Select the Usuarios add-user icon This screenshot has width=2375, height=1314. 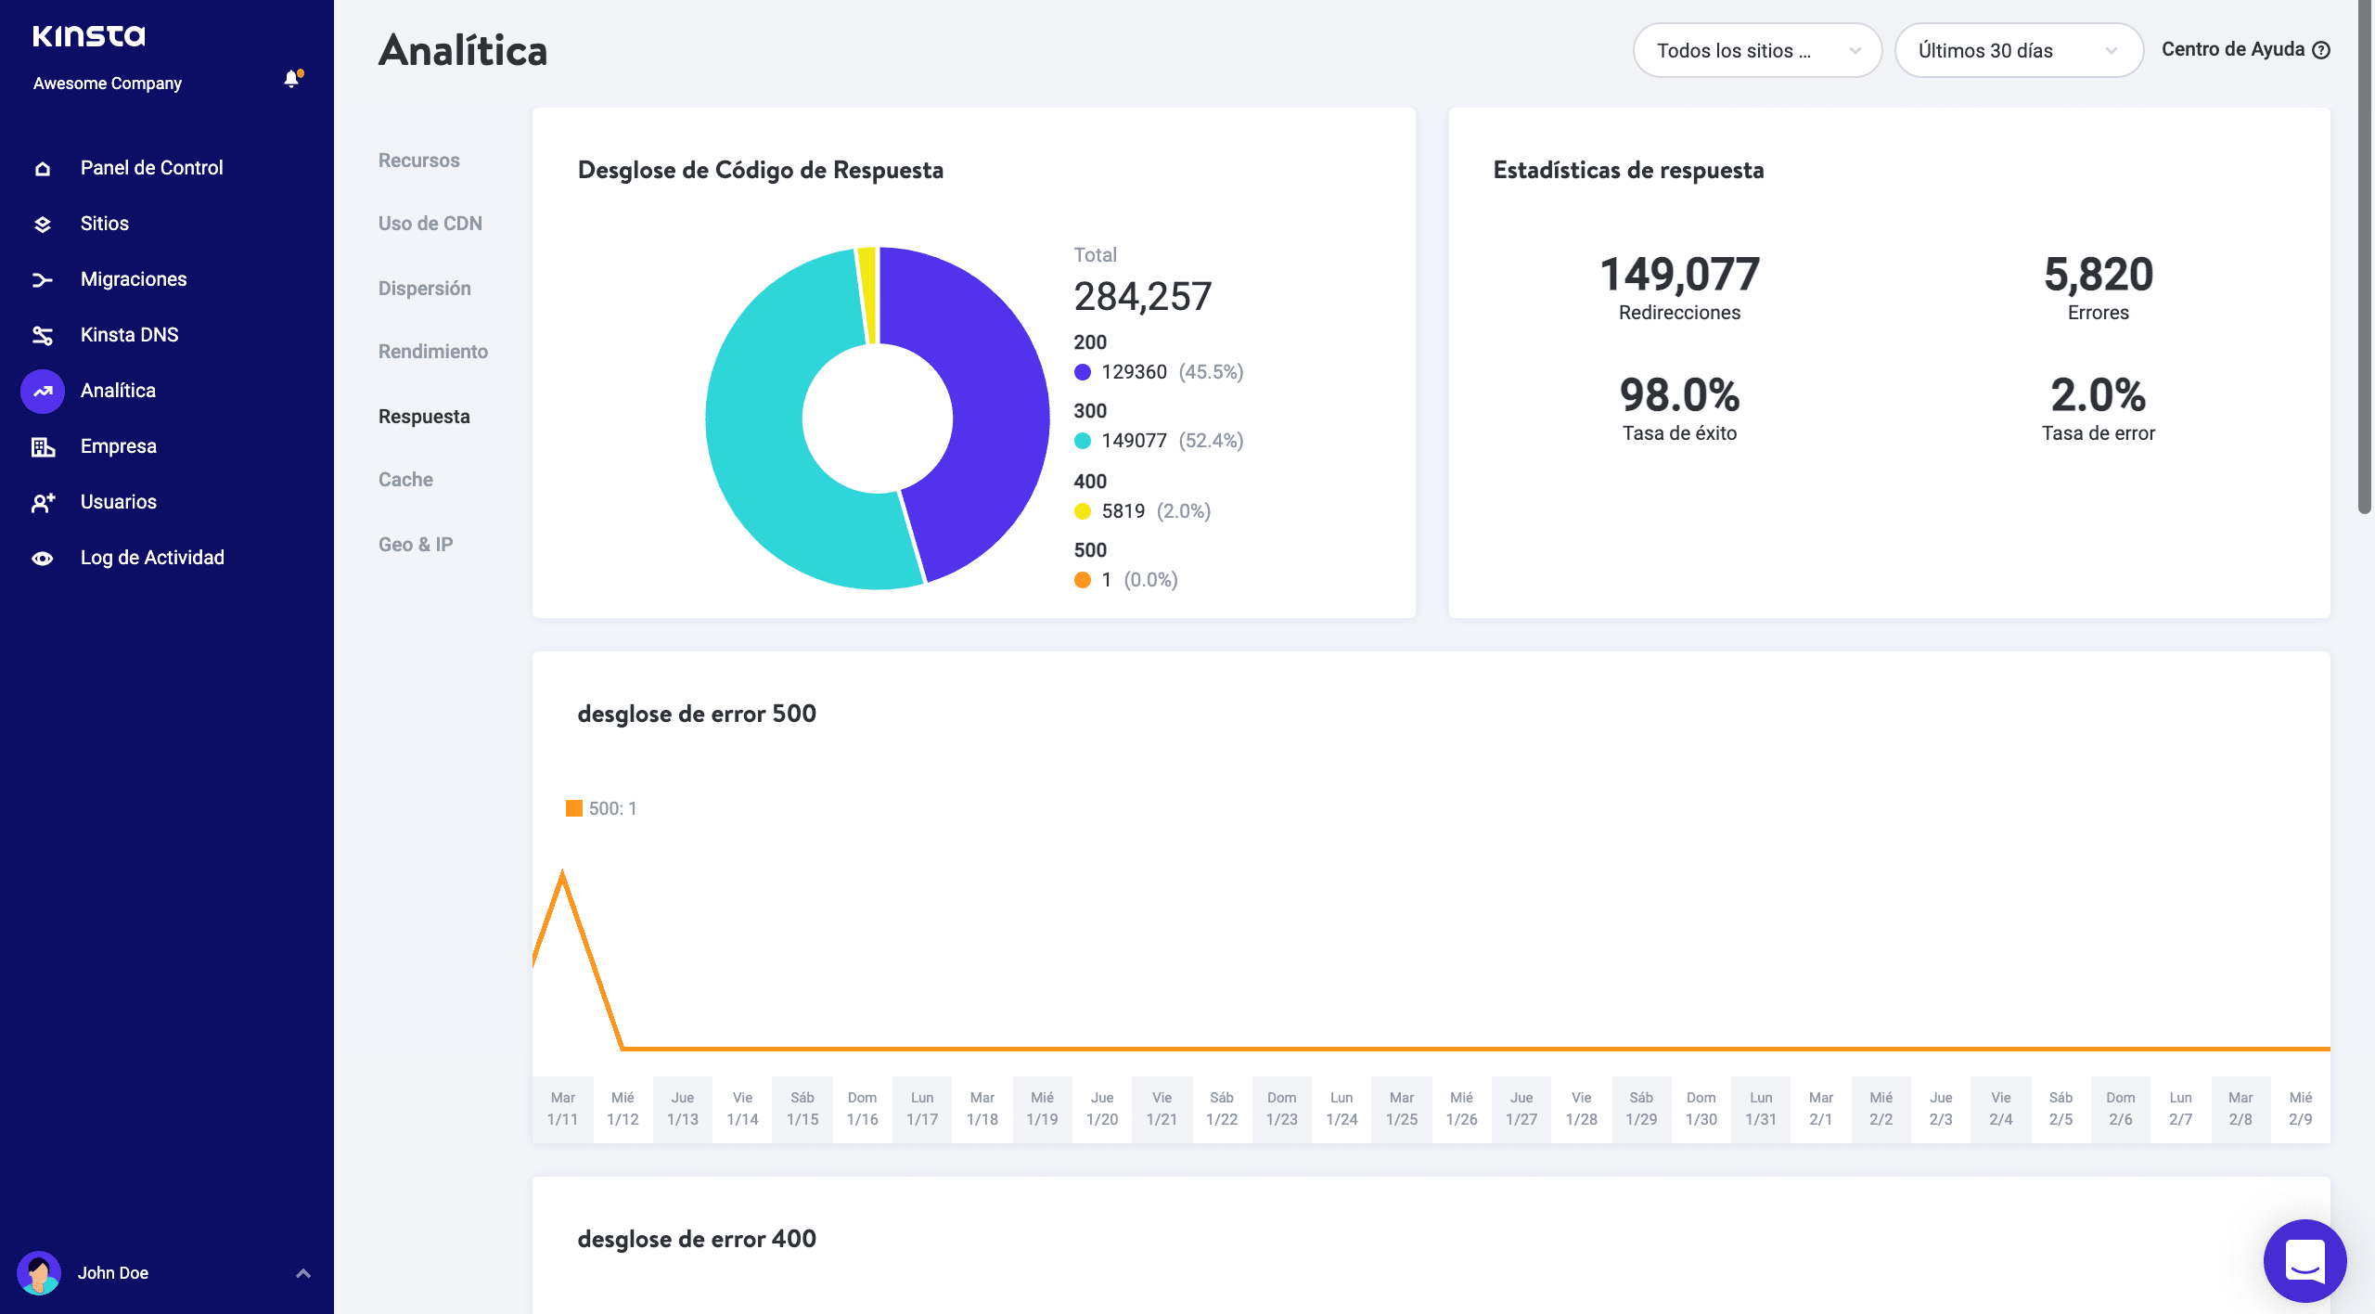click(42, 501)
